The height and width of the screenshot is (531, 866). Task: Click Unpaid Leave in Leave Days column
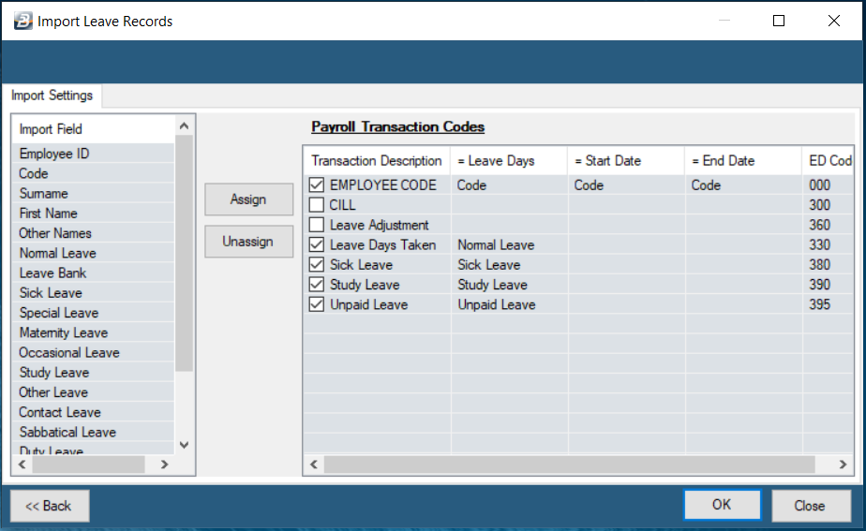point(509,304)
